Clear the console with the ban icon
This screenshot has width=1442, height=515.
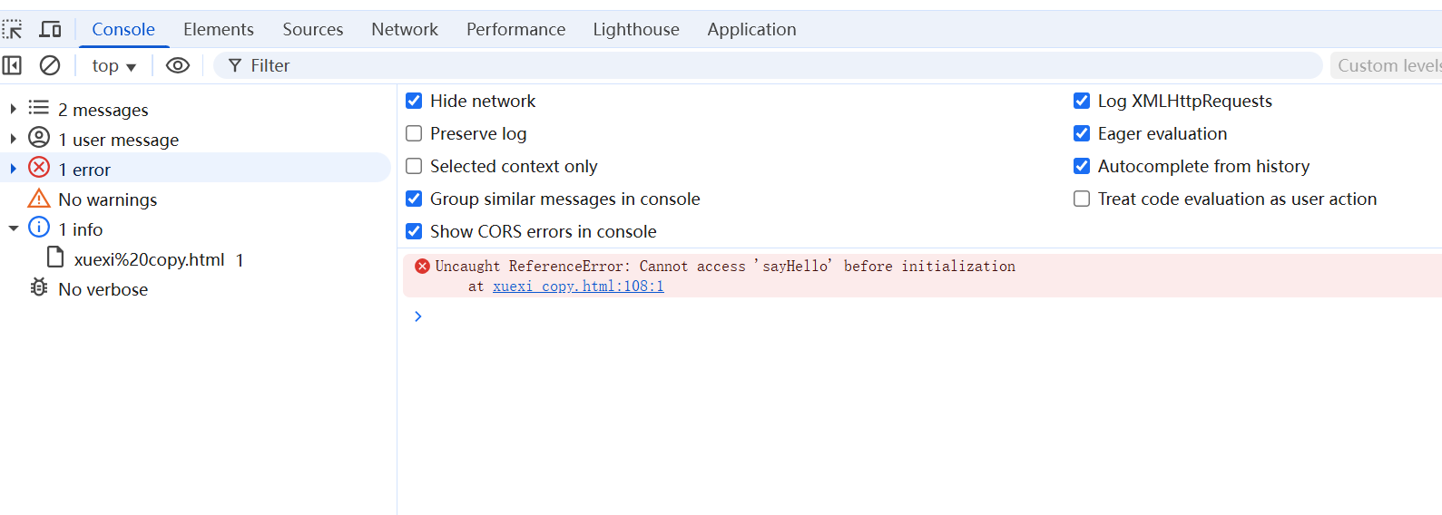tap(50, 65)
